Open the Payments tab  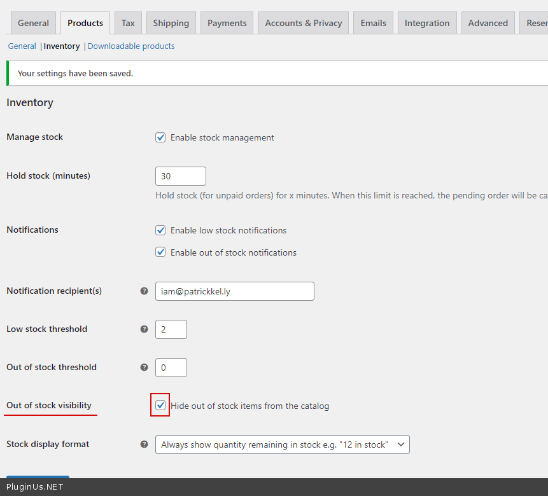click(x=227, y=23)
